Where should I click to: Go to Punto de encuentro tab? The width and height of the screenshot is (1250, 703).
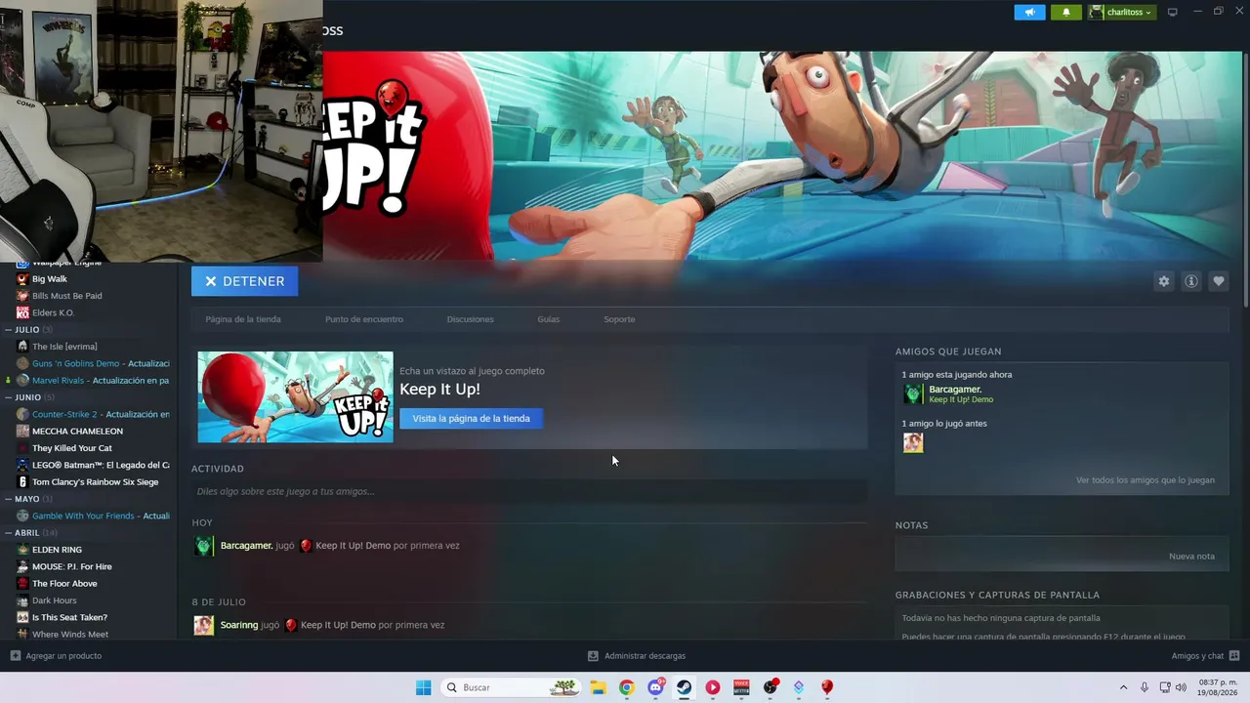(364, 319)
